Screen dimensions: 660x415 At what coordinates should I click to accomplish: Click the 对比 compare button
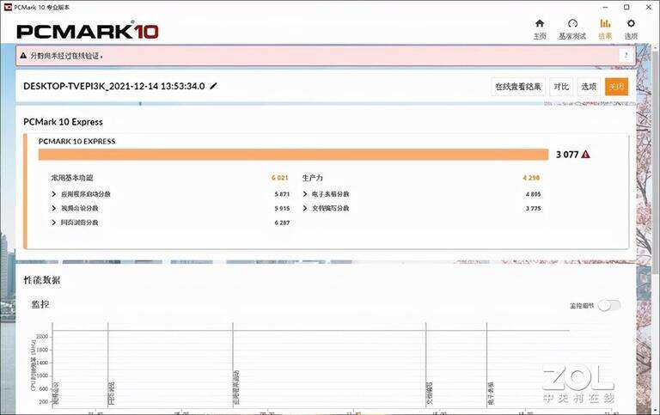[561, 87]
